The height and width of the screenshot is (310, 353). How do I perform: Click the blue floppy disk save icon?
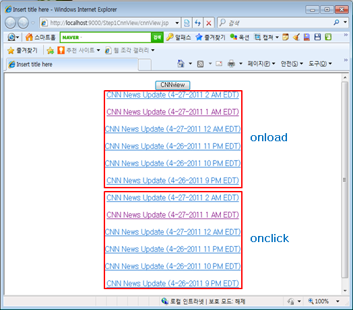[x=317, y=37]
